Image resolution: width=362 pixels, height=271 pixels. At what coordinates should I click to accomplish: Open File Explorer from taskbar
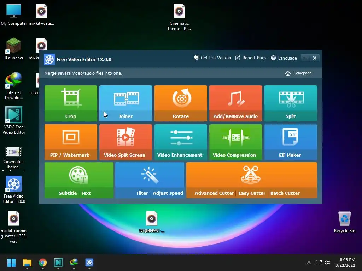27,263
